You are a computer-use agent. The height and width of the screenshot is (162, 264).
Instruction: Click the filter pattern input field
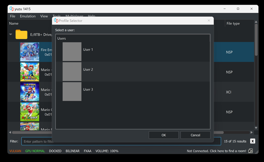[x=121, y=141]
